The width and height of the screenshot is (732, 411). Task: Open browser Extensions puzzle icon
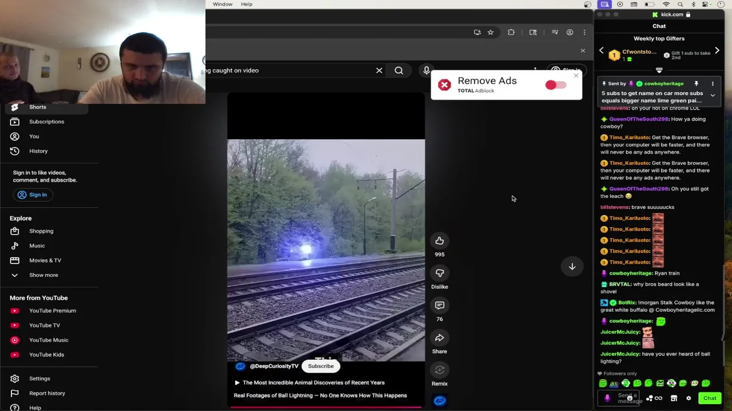tap(511, 33)
